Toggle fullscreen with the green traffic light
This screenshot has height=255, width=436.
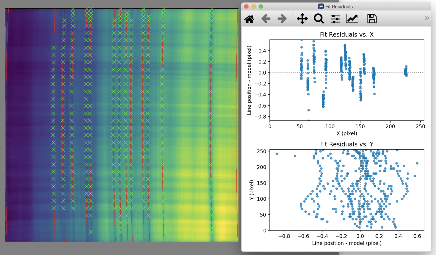[261, 6]
